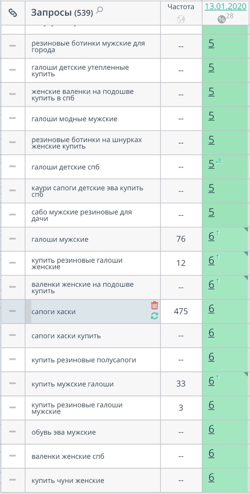Image resolution: width=250 pixels, height=494 pixels.
Task: Click the percent badge below the date
Action: 221,19
